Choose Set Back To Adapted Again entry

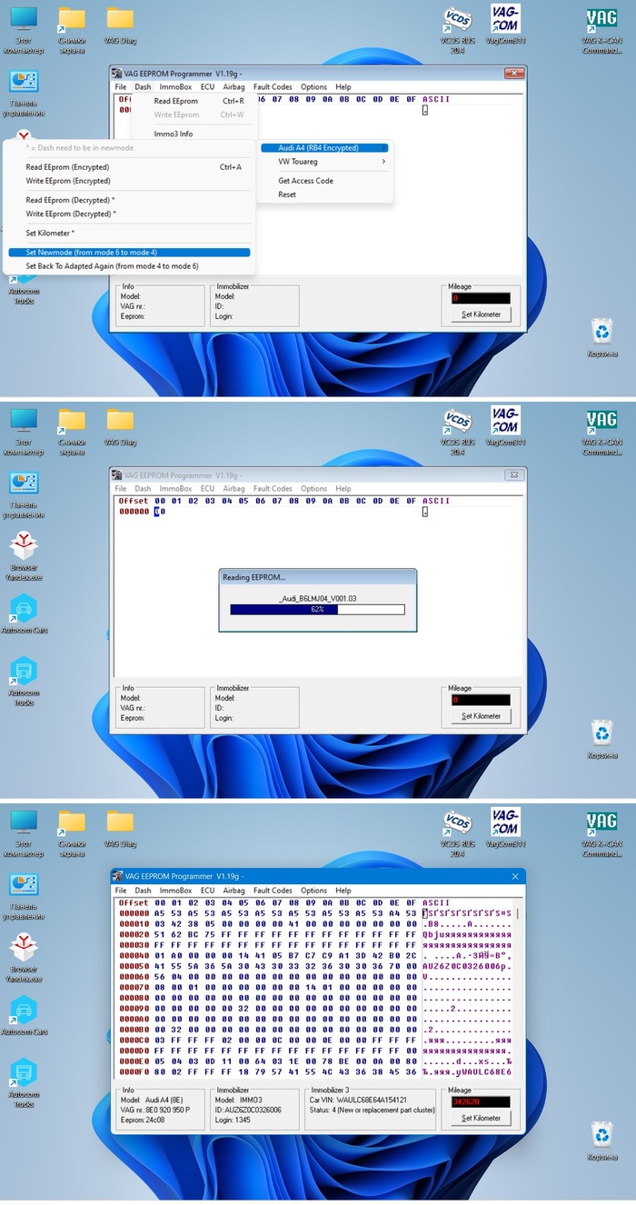click(129, 266)
